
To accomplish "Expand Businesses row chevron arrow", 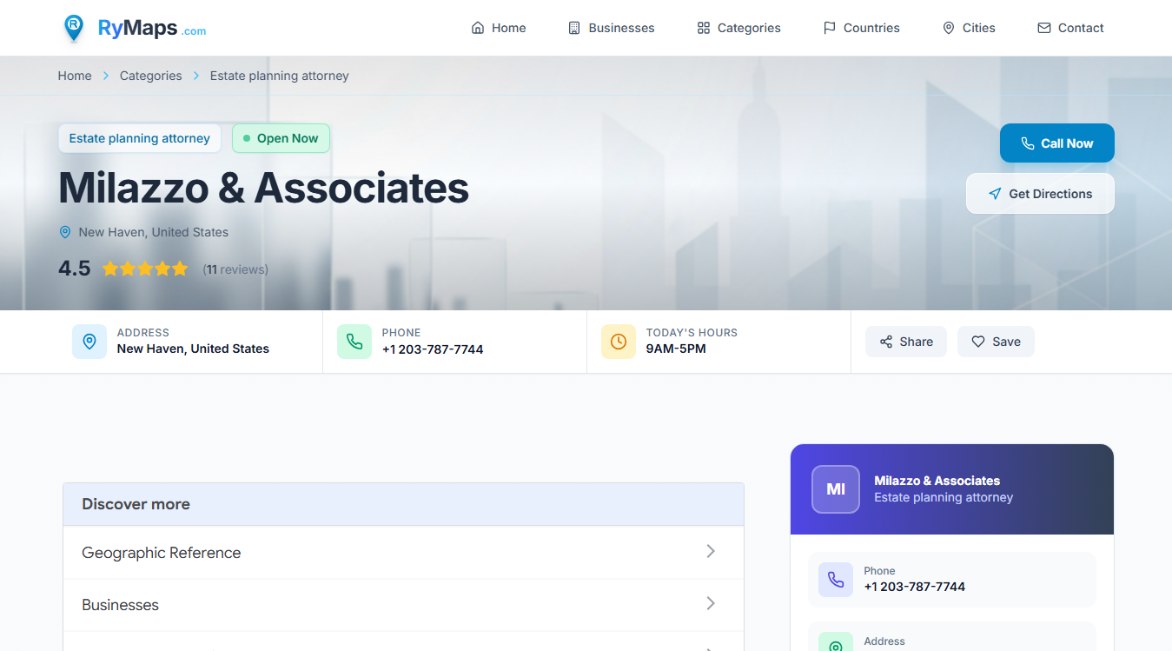I will pos(711,603).
